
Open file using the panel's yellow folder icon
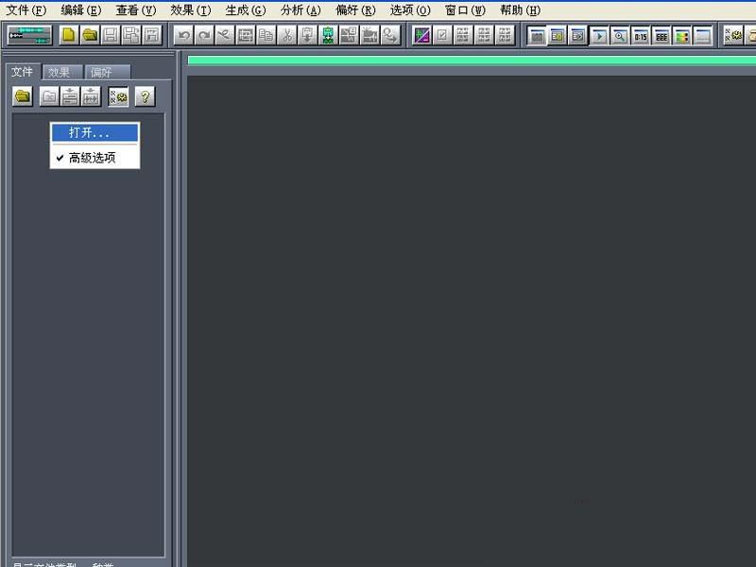point(22,96)
